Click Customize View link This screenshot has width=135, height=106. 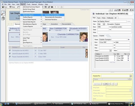pyautogui.click(x=85, y=10)
